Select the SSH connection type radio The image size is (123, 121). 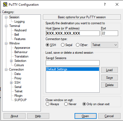click(x=47, y=45)
